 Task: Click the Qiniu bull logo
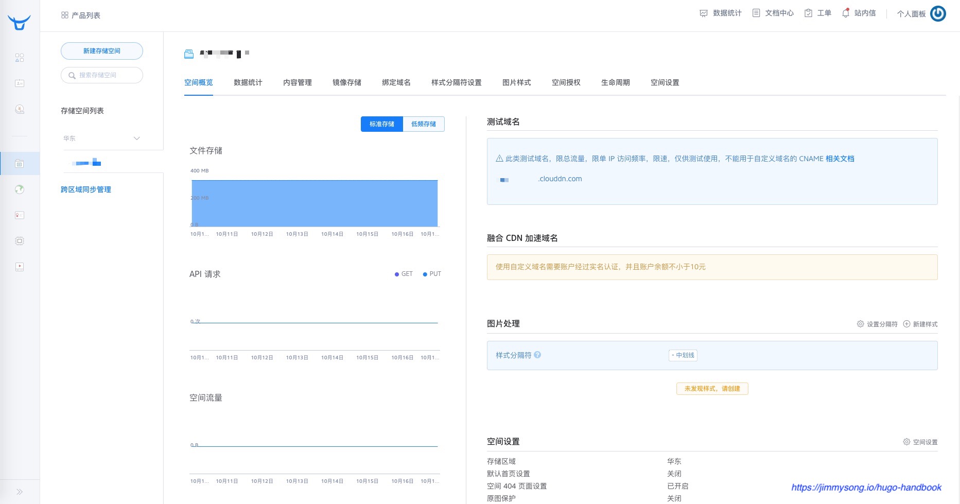coord(19,22)
